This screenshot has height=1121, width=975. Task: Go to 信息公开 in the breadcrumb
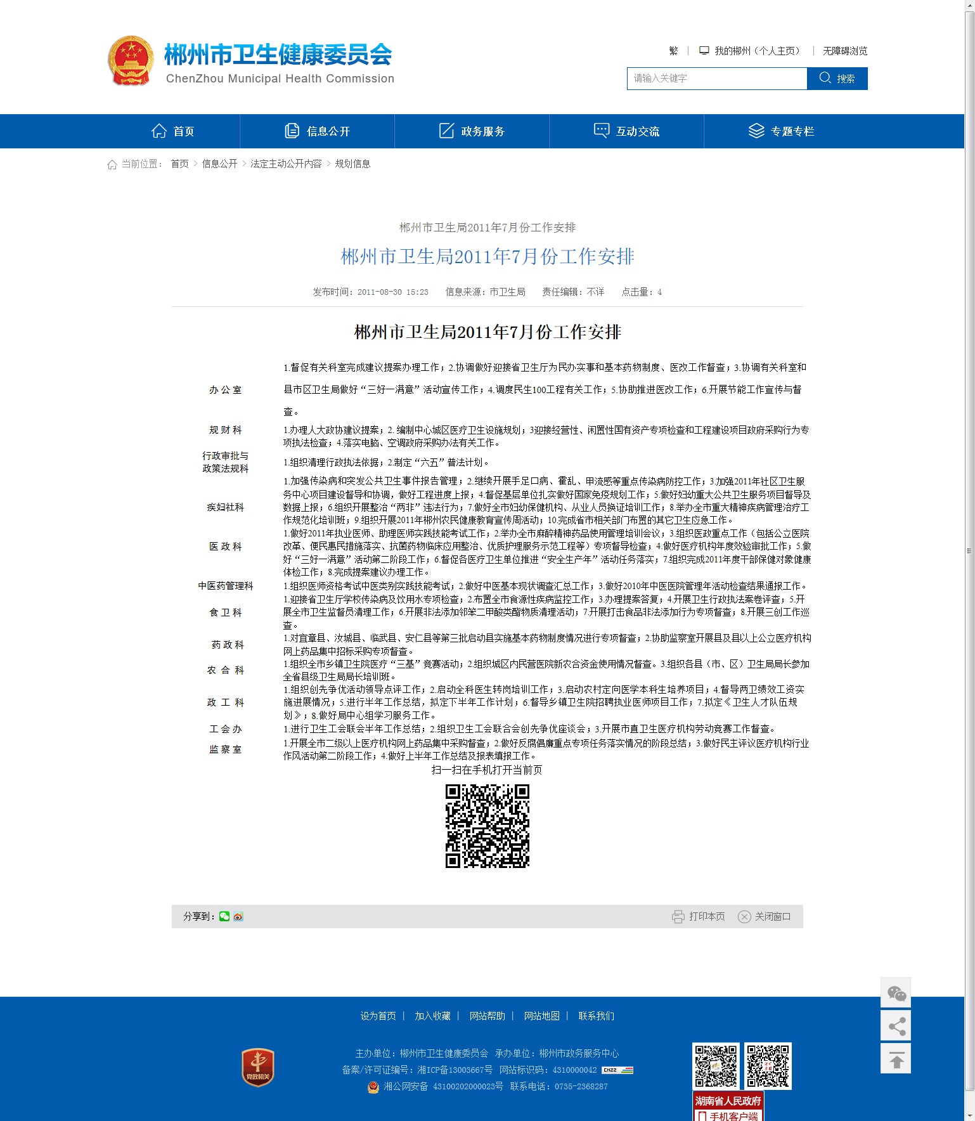219,164
